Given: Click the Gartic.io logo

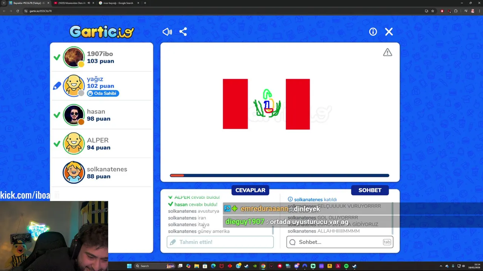Looking at the screenshot, I should pos(102,32).
